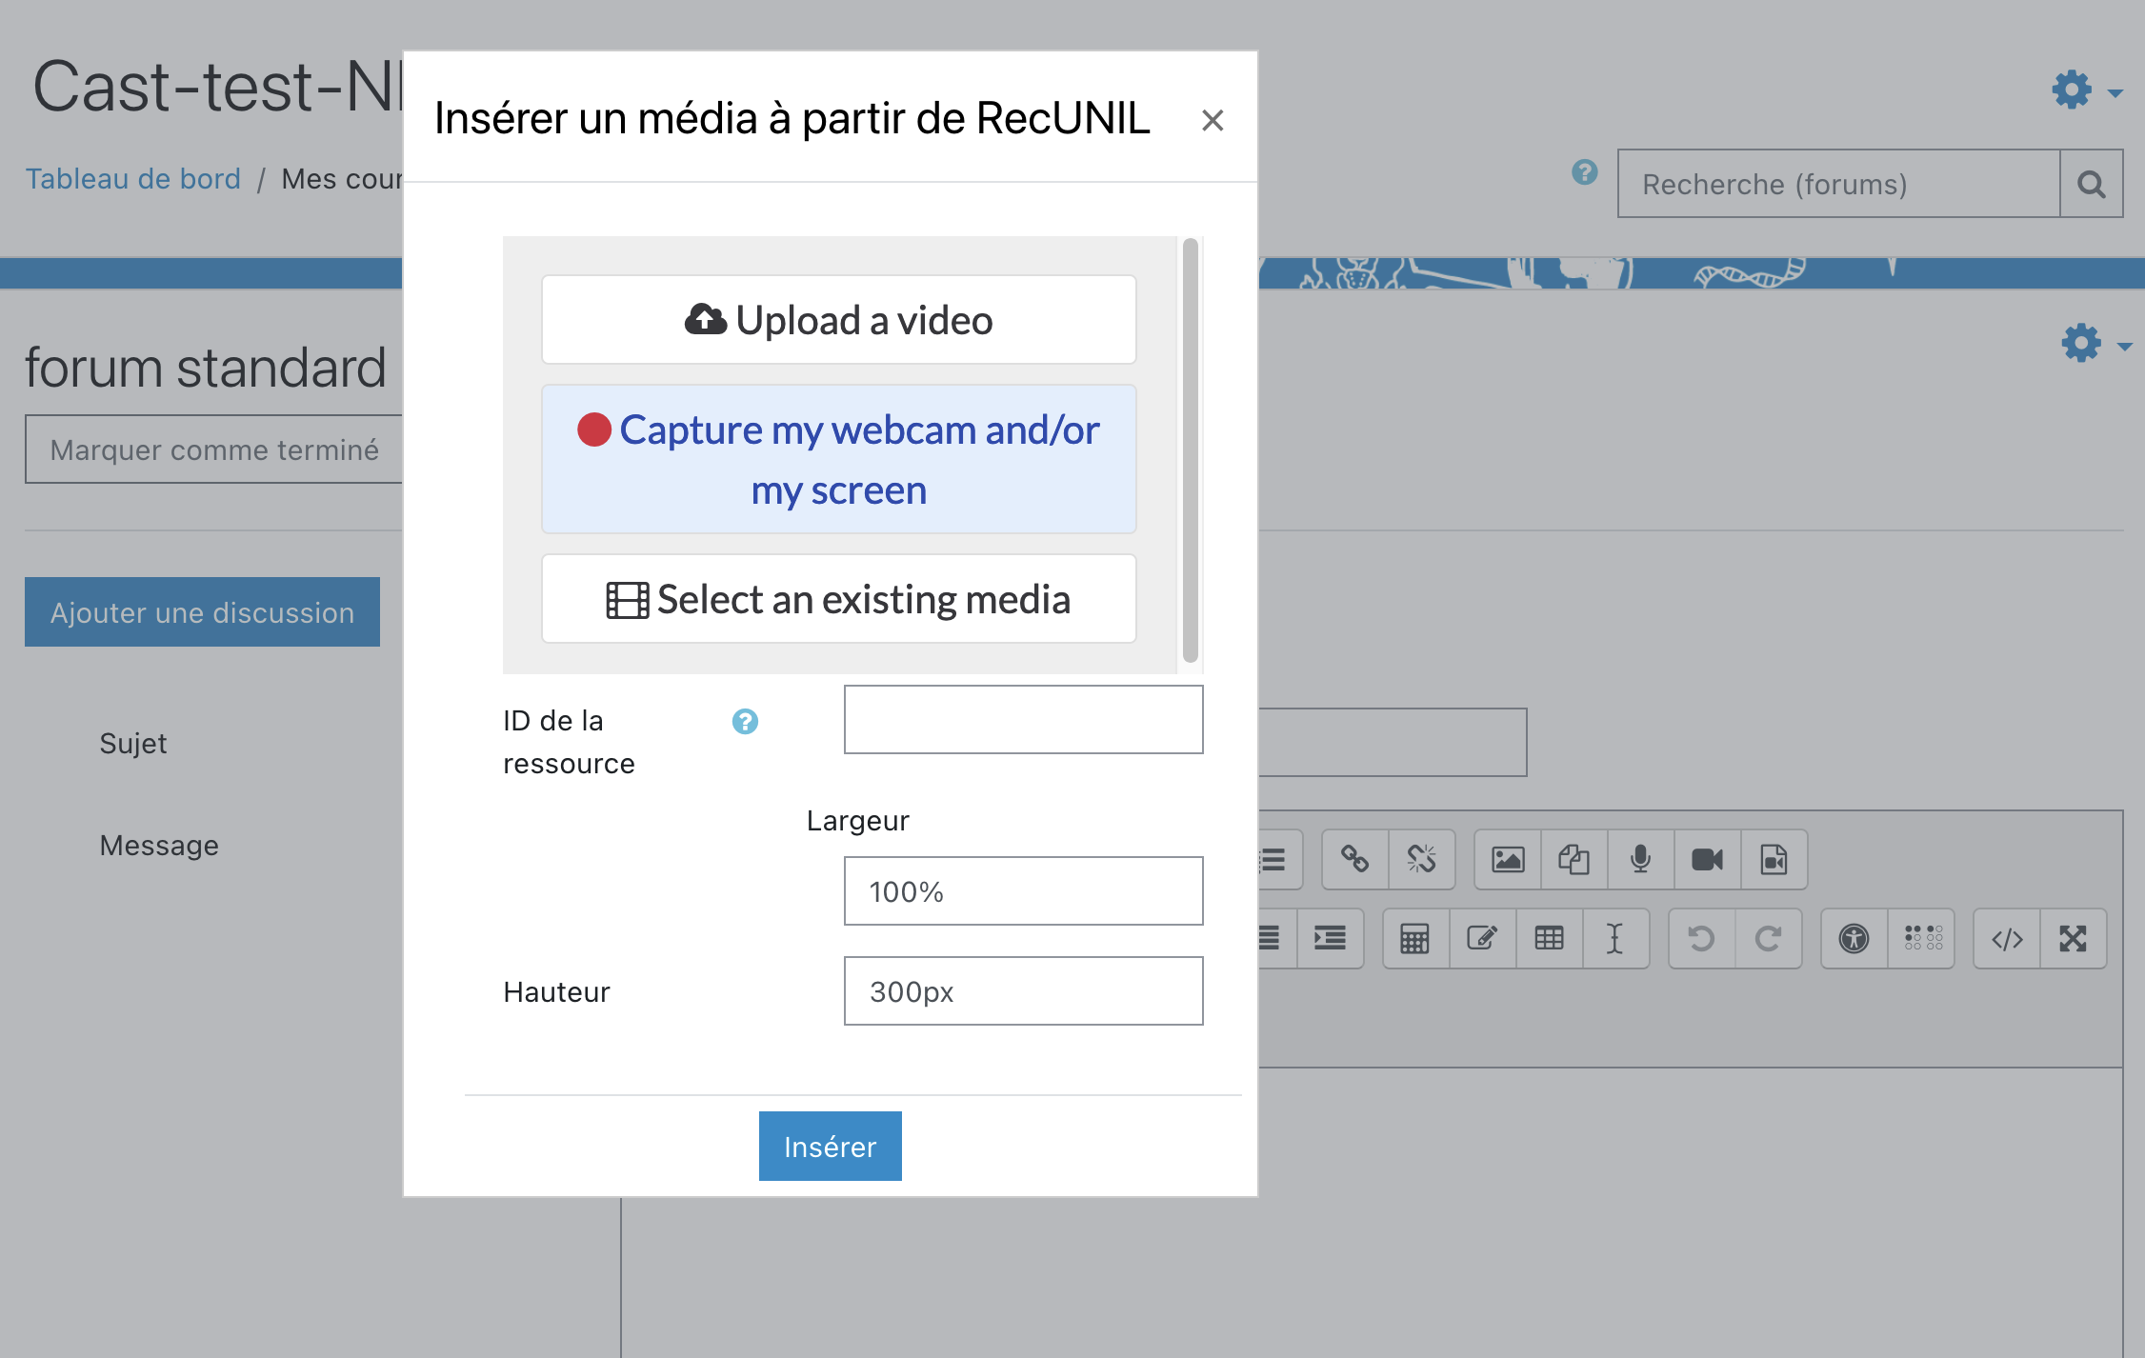The image size is (2145, 1358).
Task: Click the Largeur input showing 100%
Action: [1023, 891]
